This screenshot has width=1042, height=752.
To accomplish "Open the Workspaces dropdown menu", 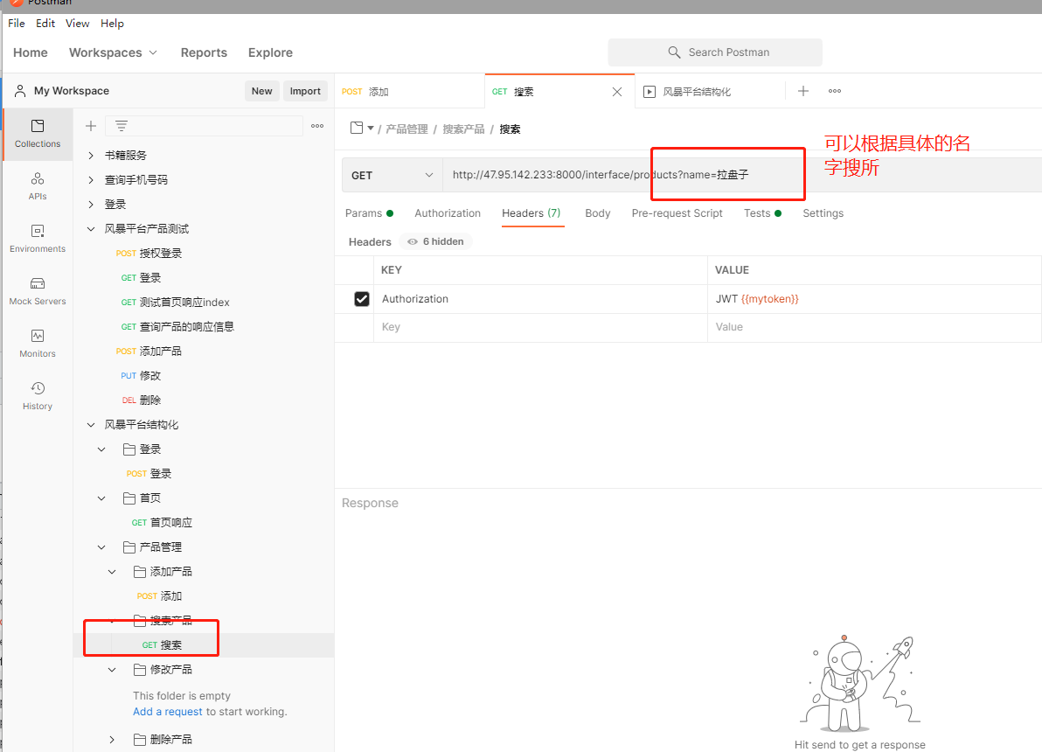I will tap(113, 52).
